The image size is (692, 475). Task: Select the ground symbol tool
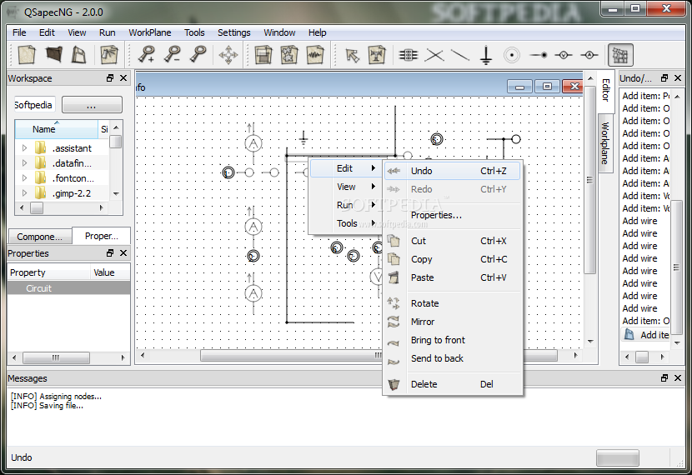(486, 55)
